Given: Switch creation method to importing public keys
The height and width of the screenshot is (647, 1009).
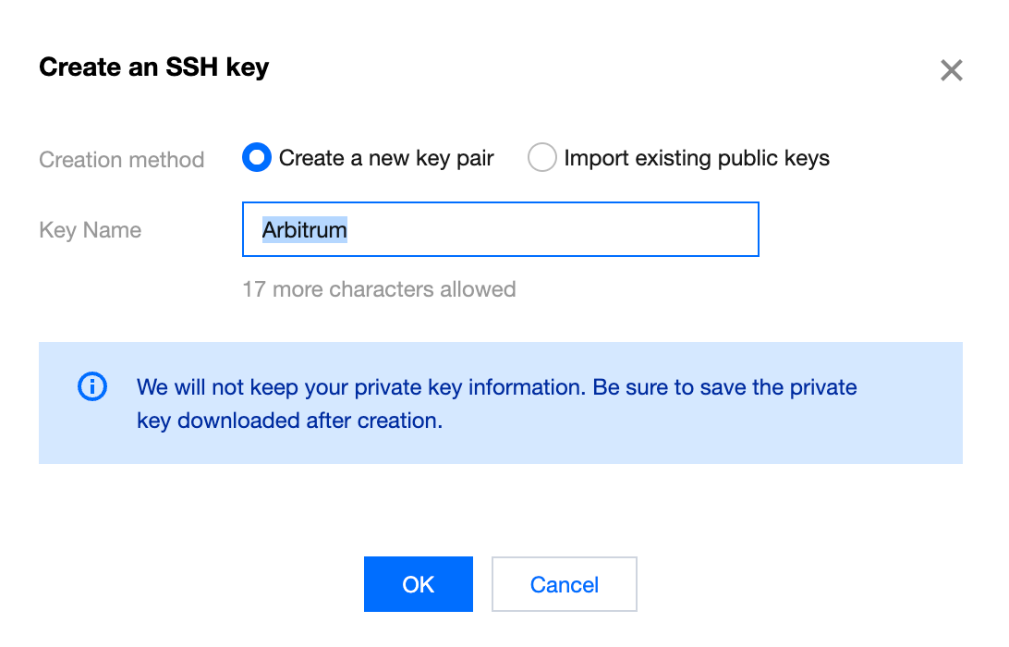Looking at the screenshot, I should point(541,157).
